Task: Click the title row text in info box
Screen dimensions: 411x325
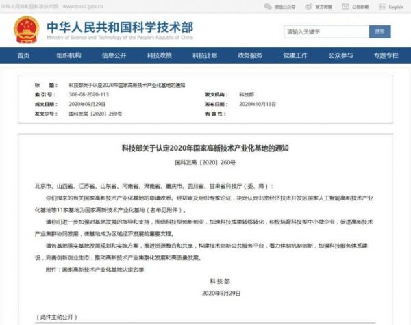Action: [x=127, y=85]
